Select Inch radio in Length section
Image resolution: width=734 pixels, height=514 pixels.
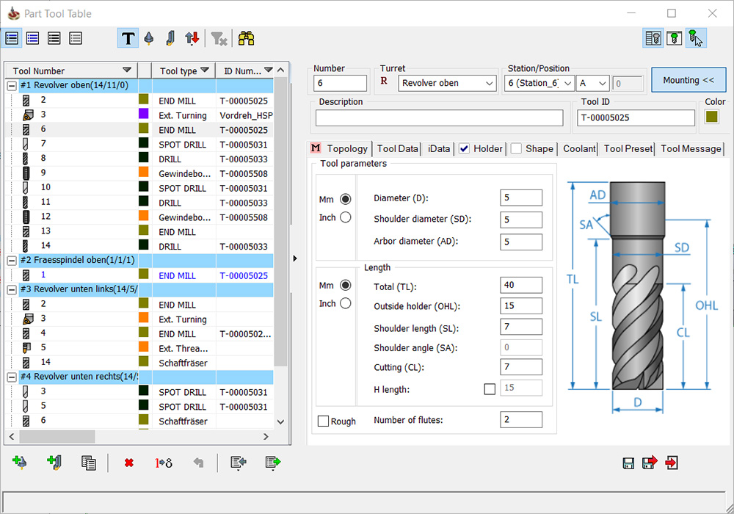click(x=346, y=303)
